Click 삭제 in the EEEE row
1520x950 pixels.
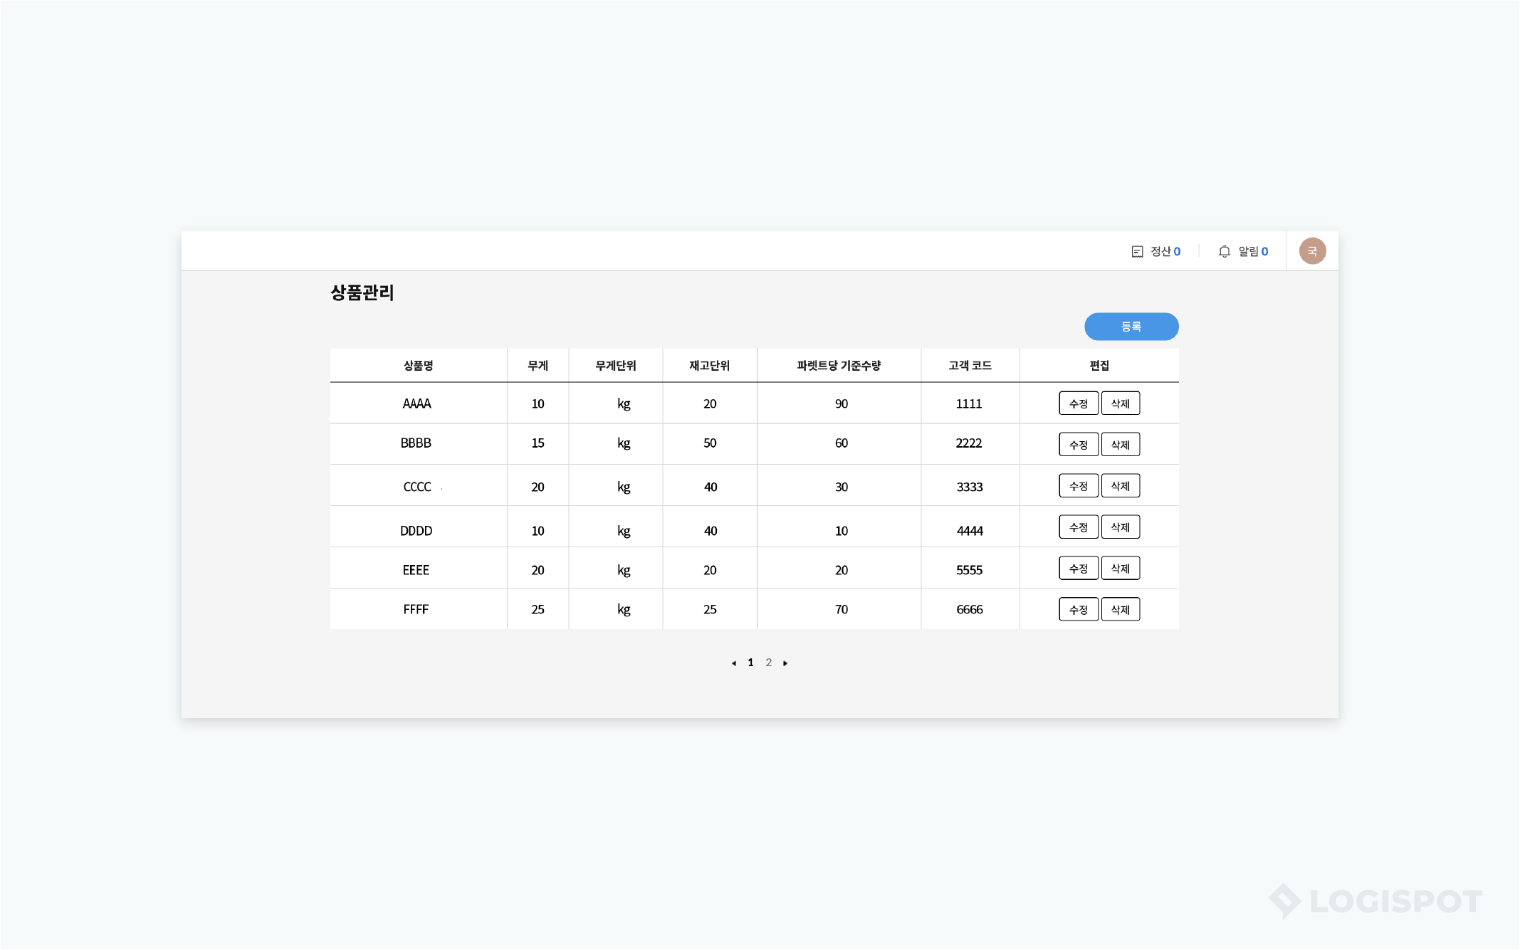tap(1120, 569)
